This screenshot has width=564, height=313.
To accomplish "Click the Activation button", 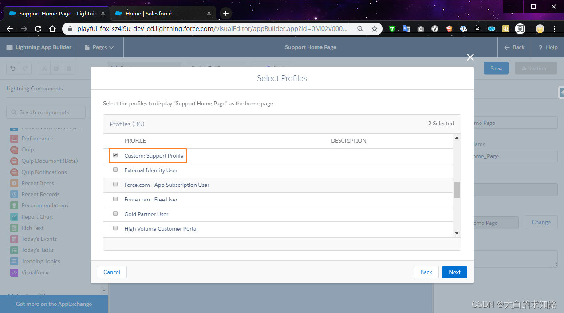I will [536, 68].
